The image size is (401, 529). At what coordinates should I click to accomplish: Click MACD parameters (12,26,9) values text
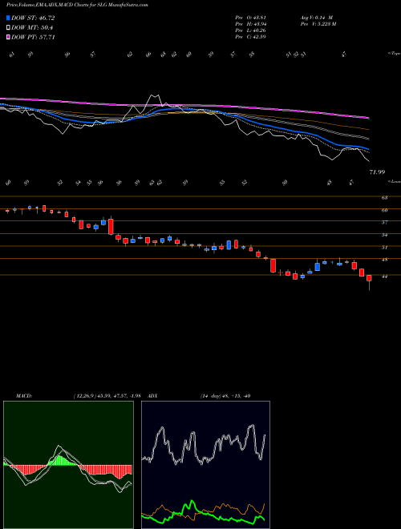coord(107,396)
